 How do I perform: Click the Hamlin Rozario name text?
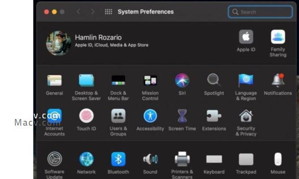tap(98, 37)
